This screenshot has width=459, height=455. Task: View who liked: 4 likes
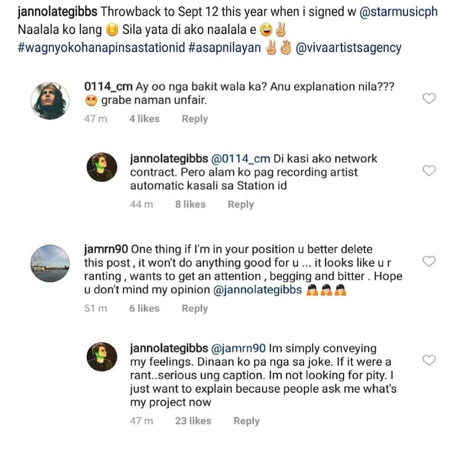(x=144, y=119)
